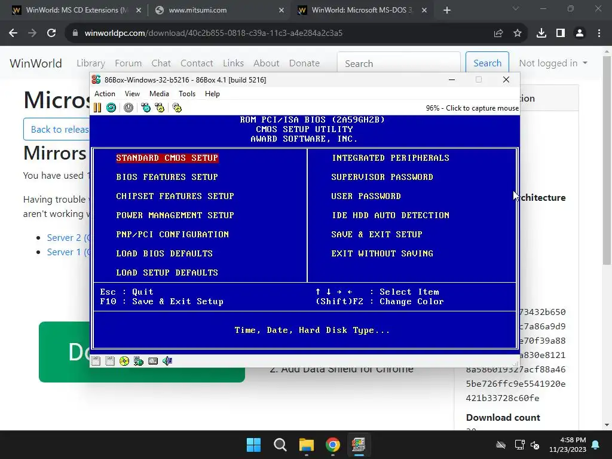
Task: Click the CD-ROM disc status bar icon
Action: [x=124, y=361]
